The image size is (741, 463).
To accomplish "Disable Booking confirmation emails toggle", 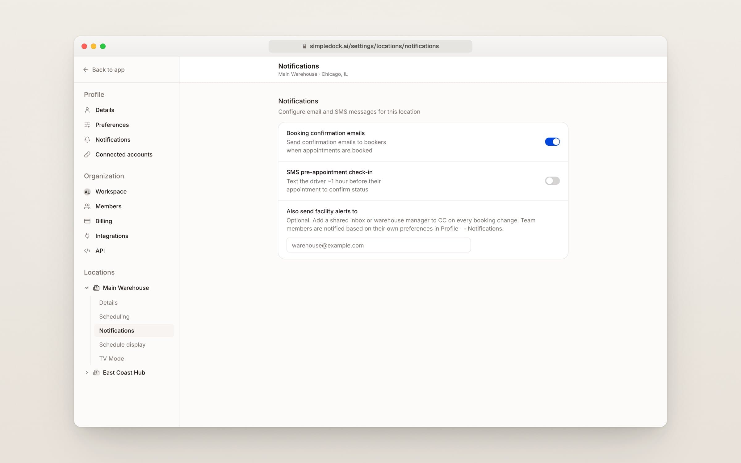I will pos(552,142).
